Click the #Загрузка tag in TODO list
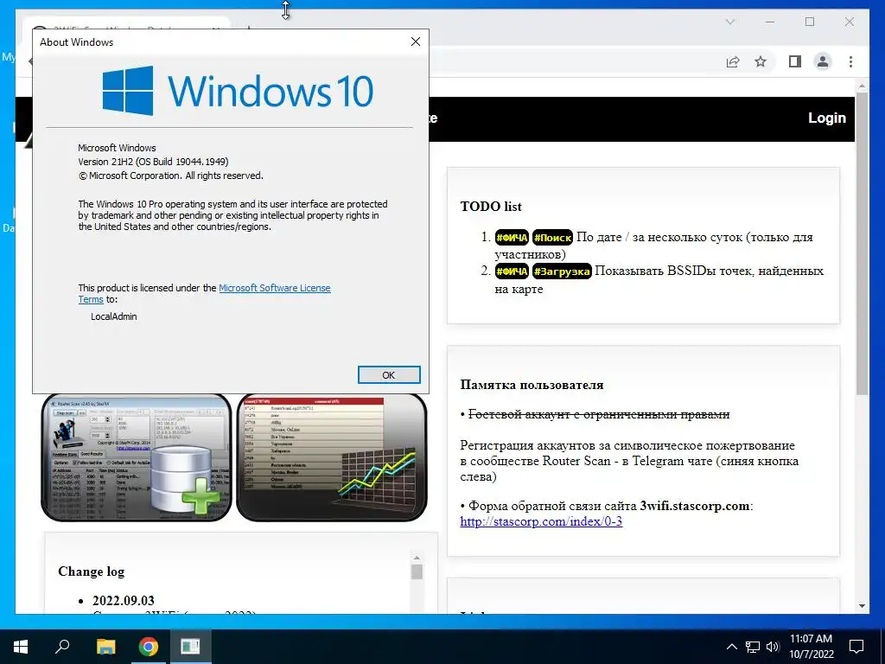 point(562,271)
